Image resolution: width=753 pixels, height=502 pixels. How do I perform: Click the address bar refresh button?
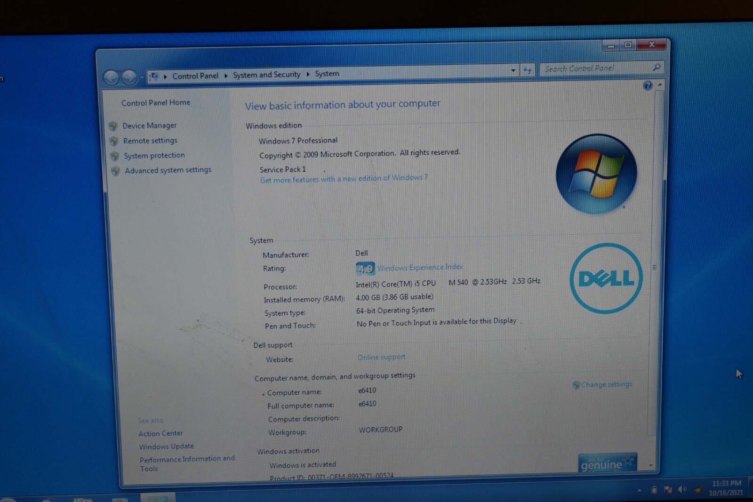pyautogui.click(x=528, y=70)
